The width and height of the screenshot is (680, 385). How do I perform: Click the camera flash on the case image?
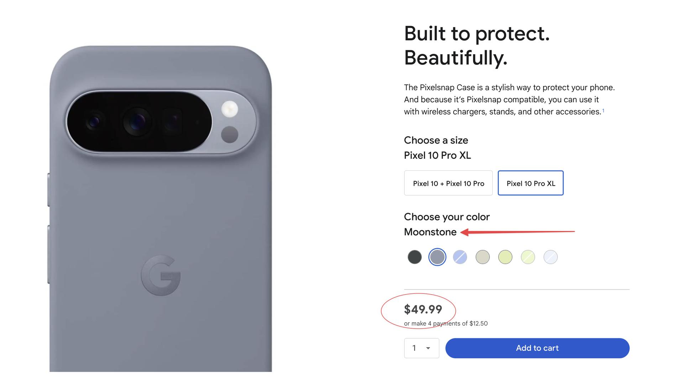[230, 109]
